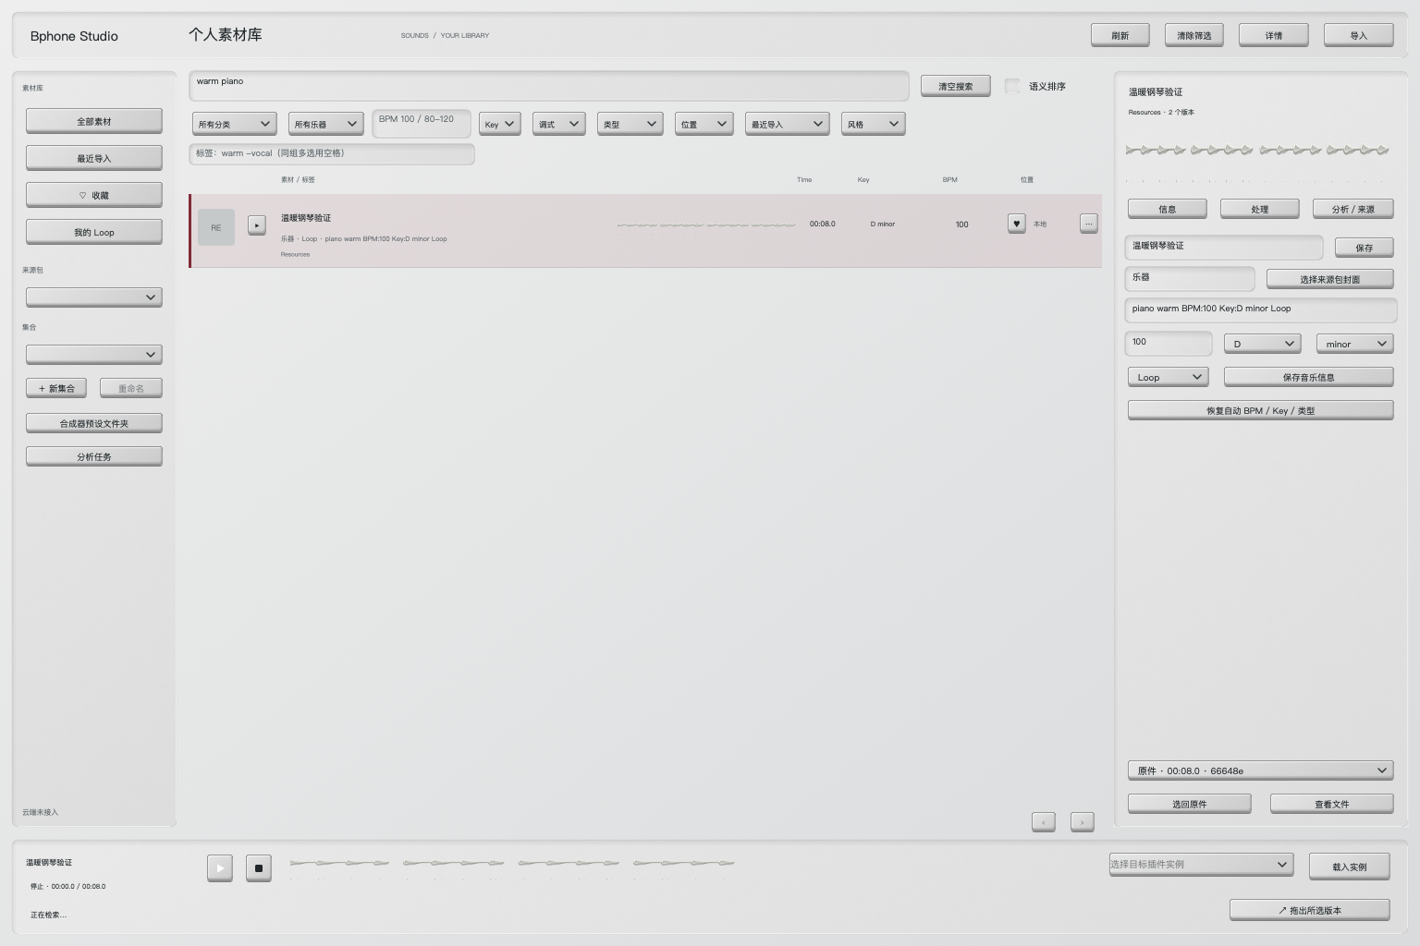Image resolution: width=1420 pixels, height=946 pixels.
Task: Select 全部素材 in the sidebar
Action: click(94, 121)
